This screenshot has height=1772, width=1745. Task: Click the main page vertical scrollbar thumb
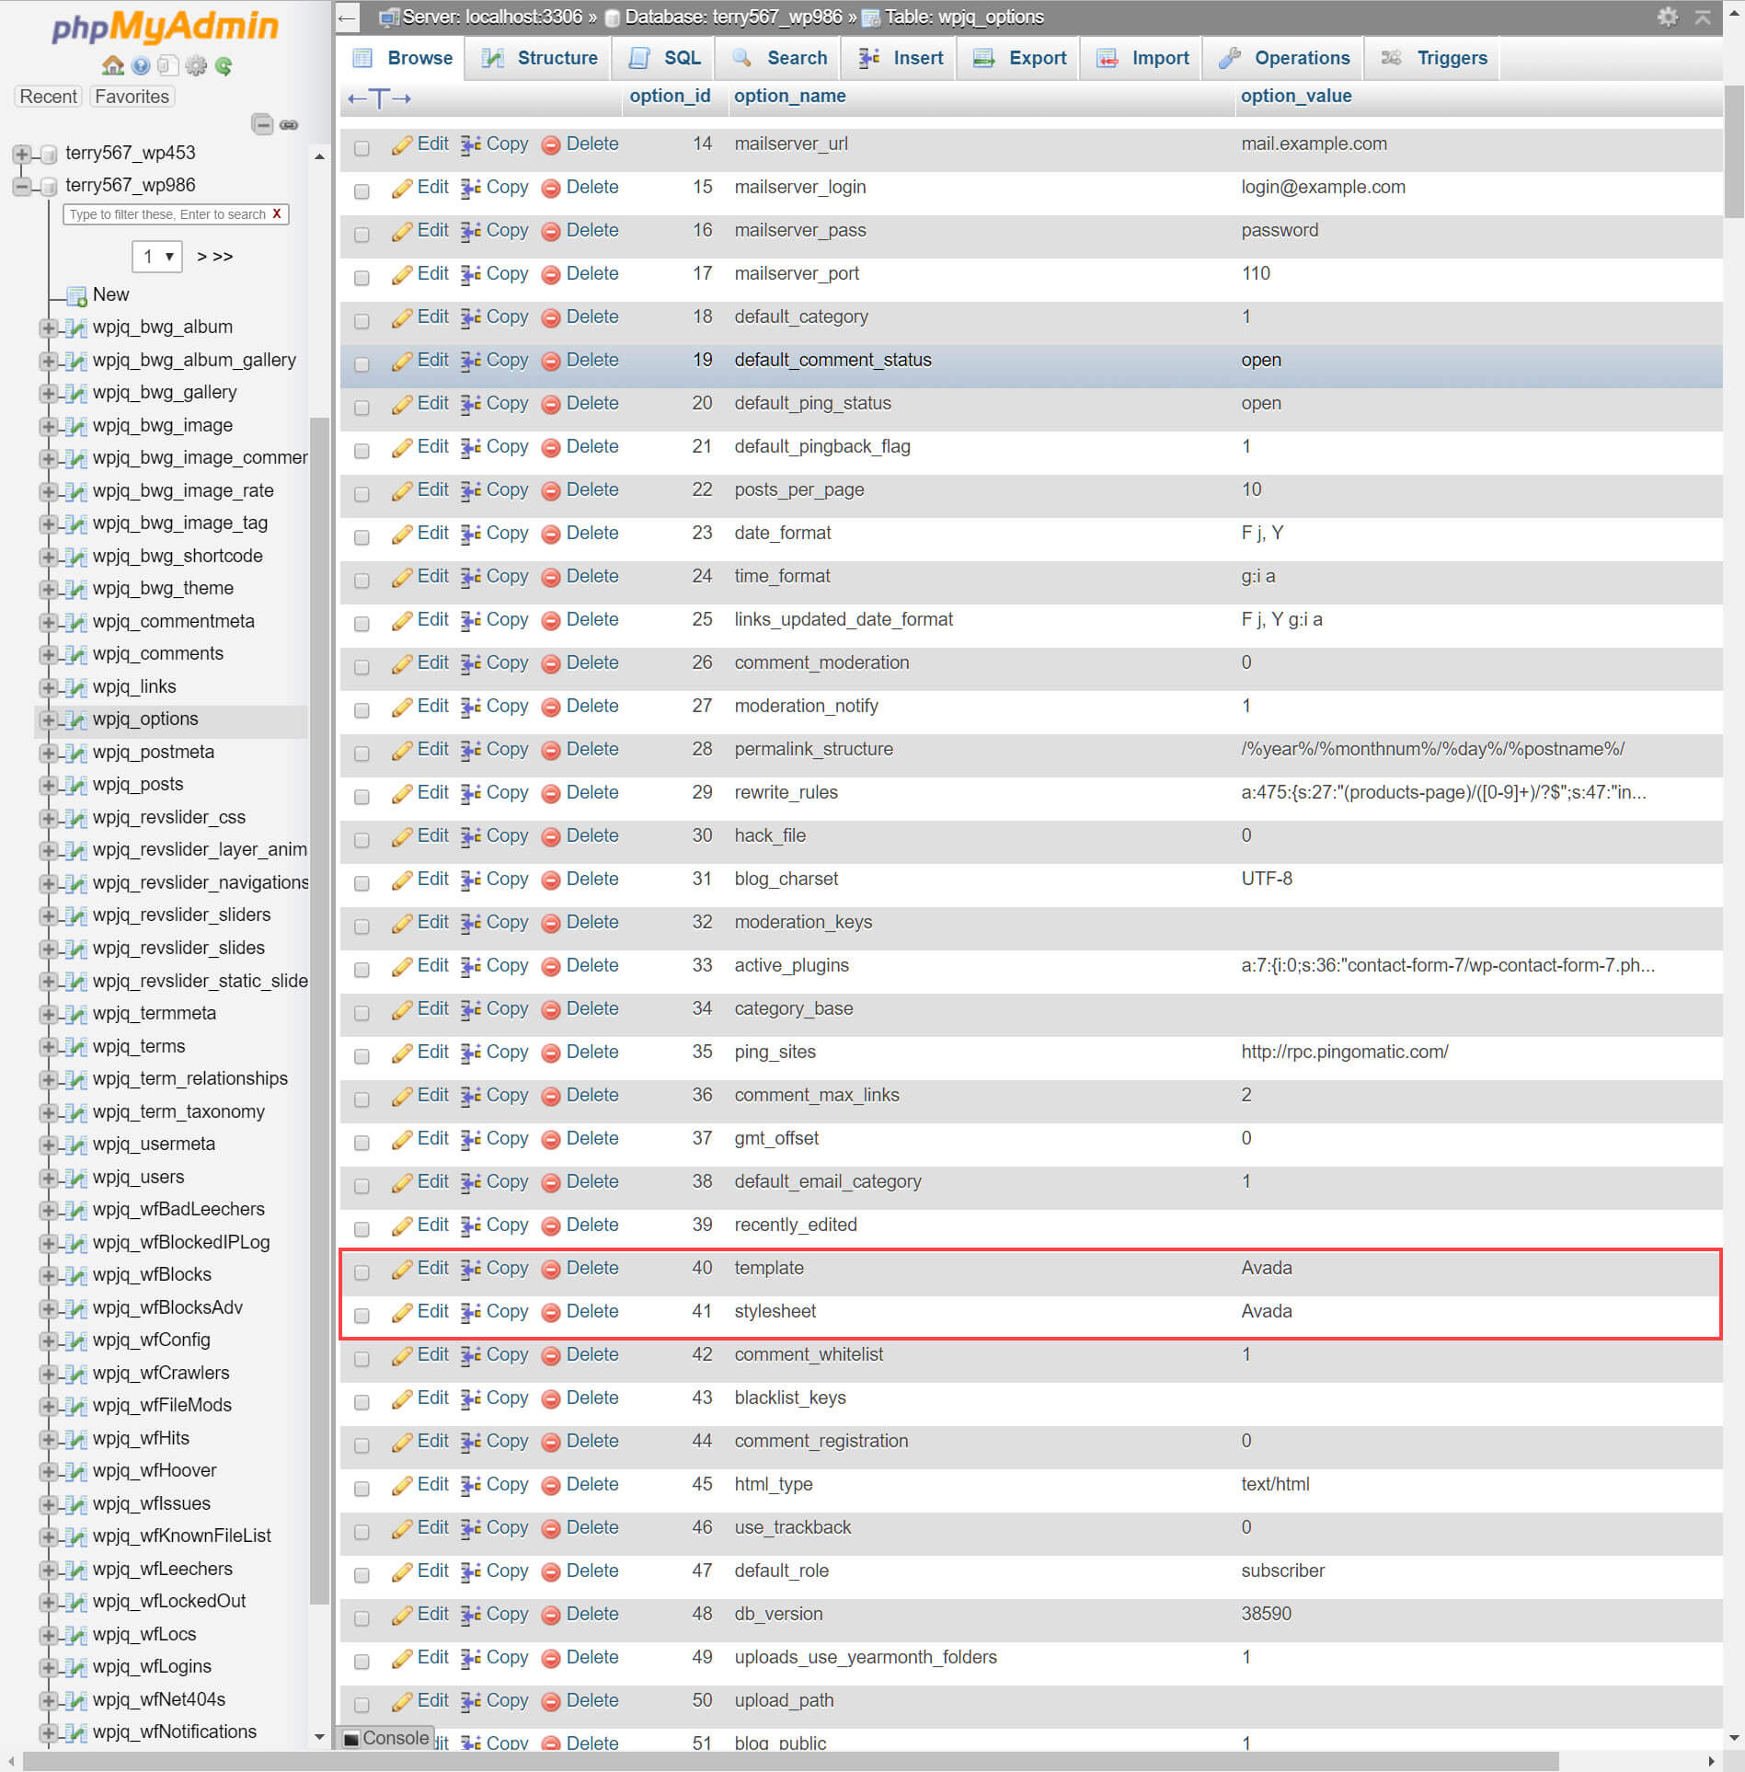coord(1734,152)
